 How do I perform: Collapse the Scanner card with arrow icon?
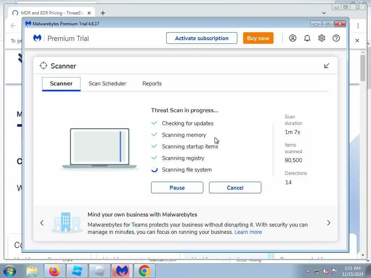326,66
